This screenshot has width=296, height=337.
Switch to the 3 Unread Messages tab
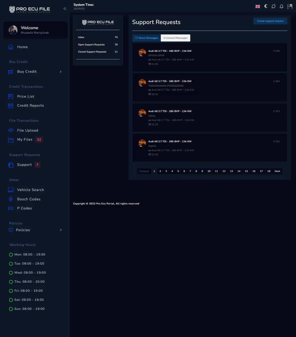tap(175, 38)
